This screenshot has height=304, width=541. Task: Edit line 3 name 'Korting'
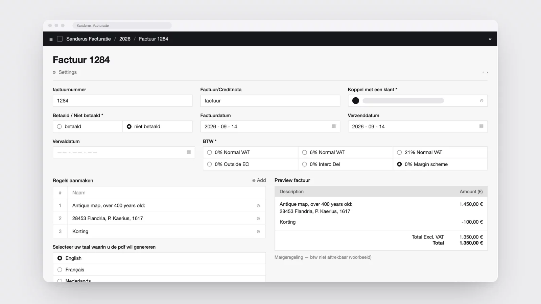[x=80, y=232]
